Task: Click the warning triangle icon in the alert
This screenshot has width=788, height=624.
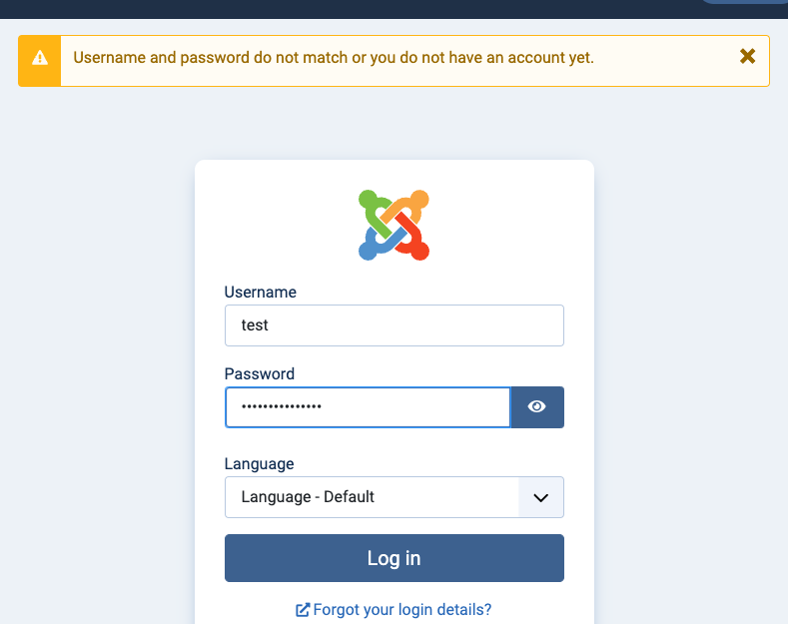Action: [40, 58]
